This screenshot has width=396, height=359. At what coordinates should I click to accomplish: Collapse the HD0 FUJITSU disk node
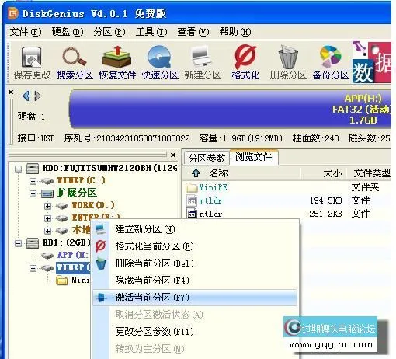point(18,169)
